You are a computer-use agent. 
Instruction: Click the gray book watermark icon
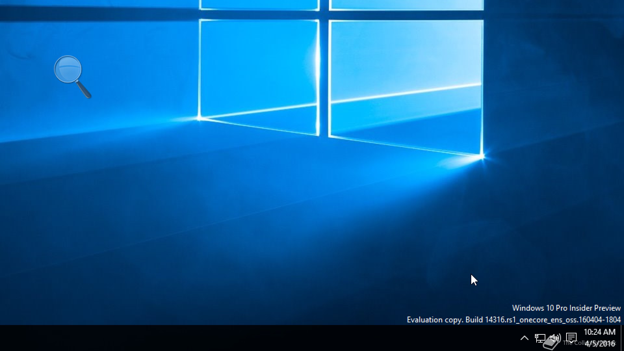click(x=550, y=344)
